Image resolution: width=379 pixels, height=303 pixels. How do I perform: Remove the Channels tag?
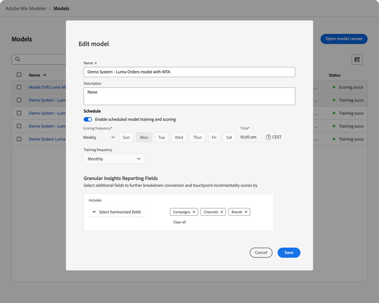[222, 212]
